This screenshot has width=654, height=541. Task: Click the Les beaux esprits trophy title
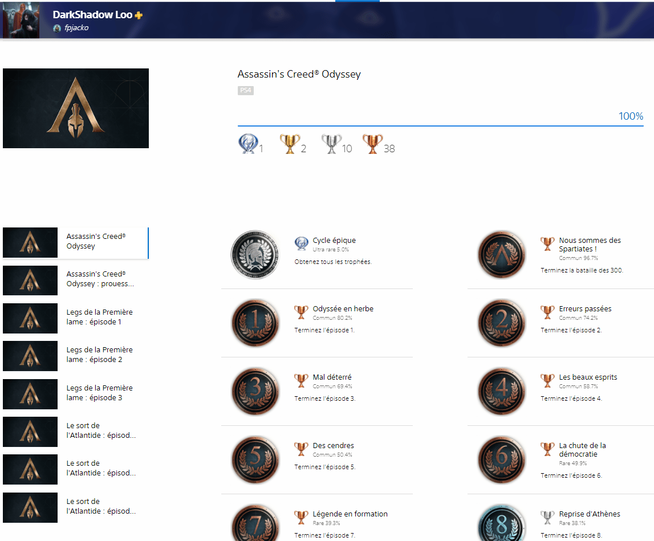588,377
